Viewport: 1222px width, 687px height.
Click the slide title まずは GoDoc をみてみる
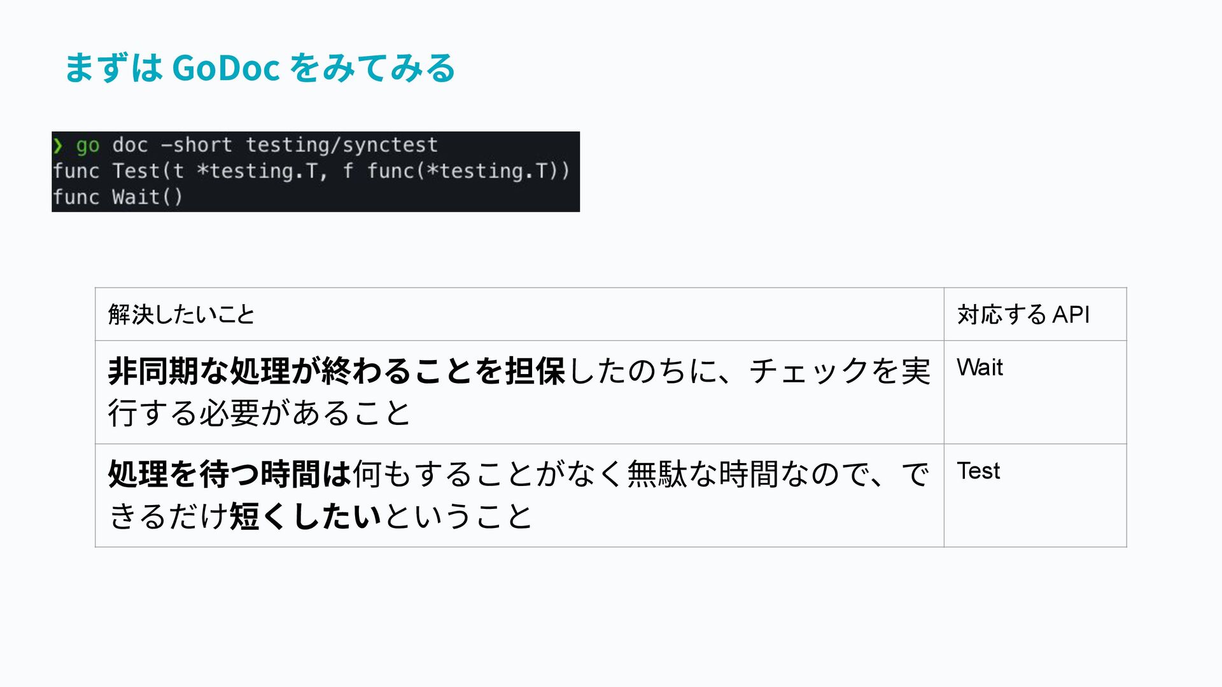260,67
